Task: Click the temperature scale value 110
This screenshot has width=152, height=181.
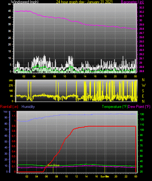Action: pos(142,125)
